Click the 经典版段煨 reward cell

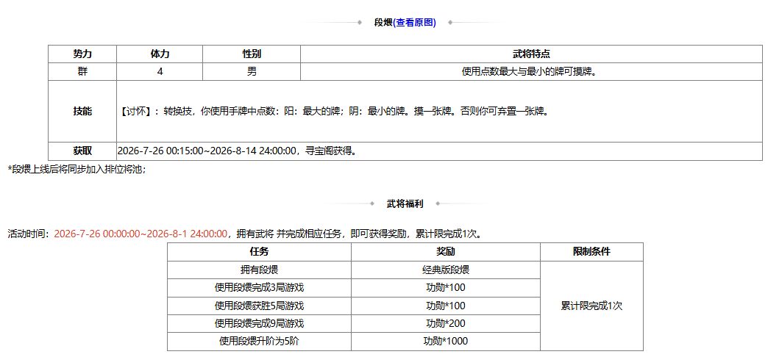(x=446, y=270)
